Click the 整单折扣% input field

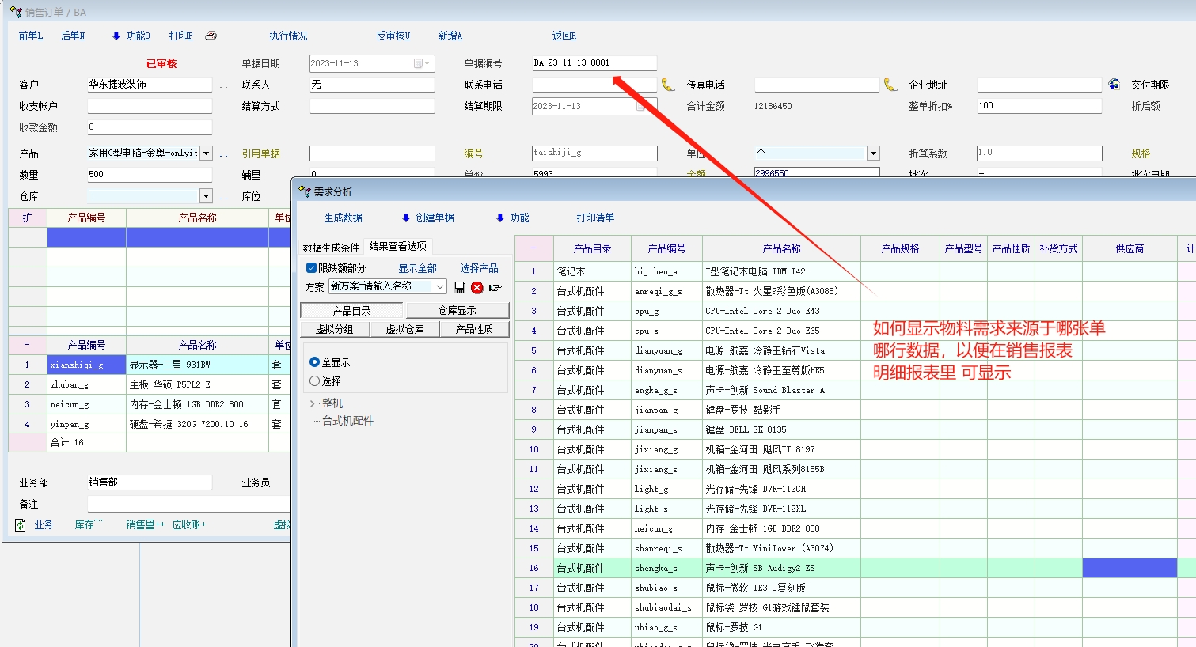coord(1038,106)
